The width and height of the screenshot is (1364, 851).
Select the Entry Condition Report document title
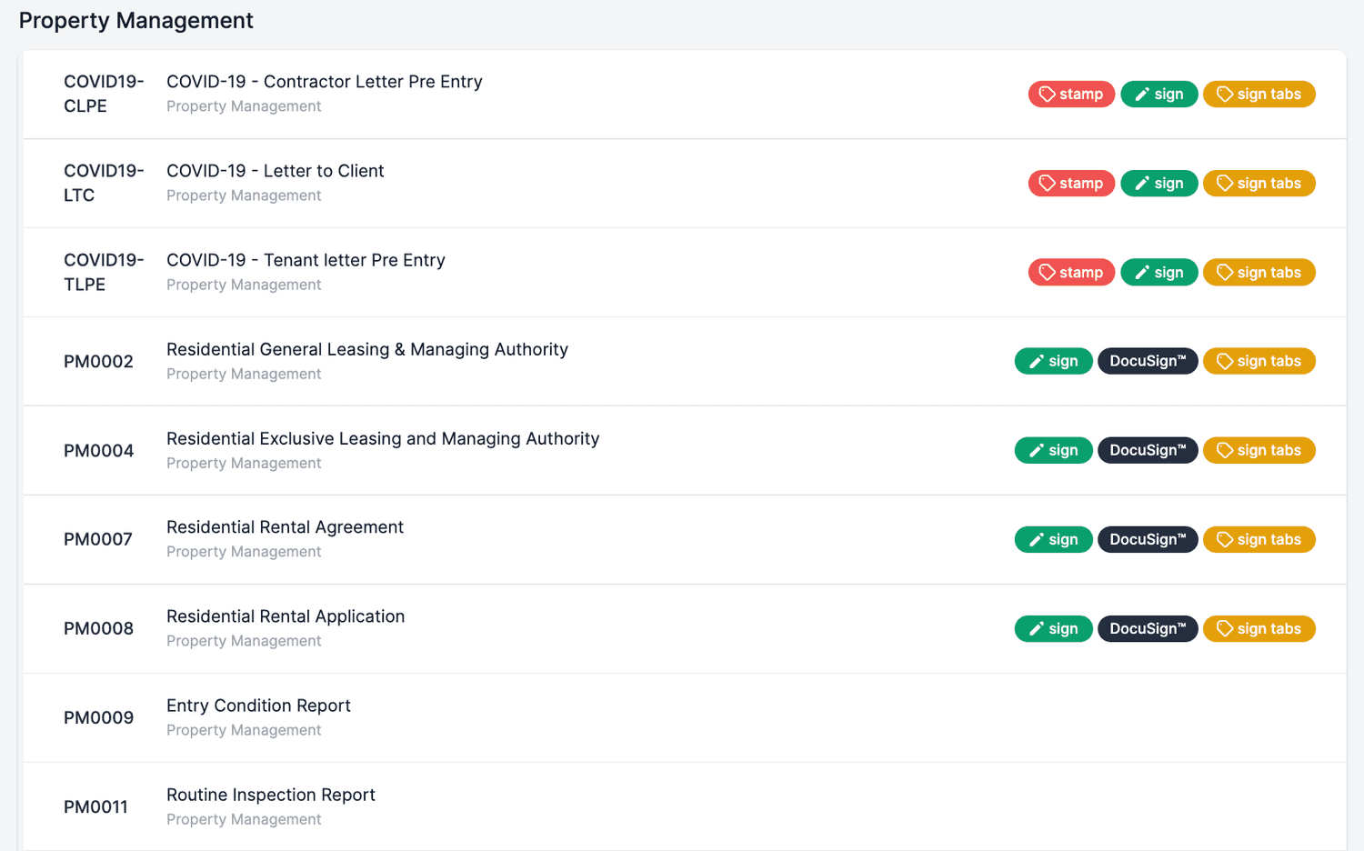pos(258,706)
